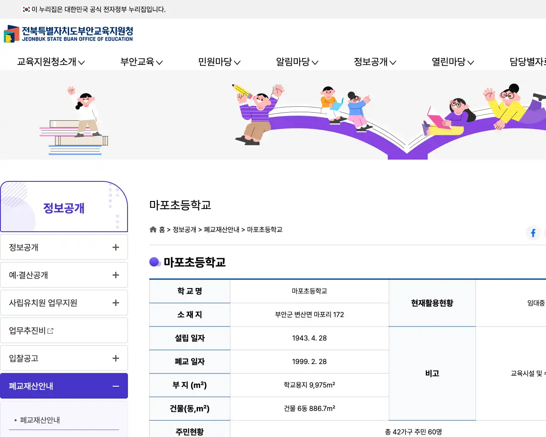Viewport: 546px width, 437px height.
Task: Go to 홈 in breadcrumb
Action: [162, 230]
